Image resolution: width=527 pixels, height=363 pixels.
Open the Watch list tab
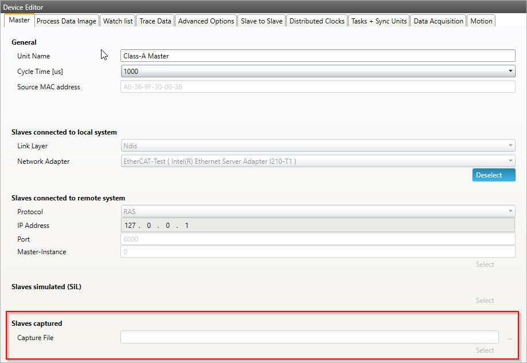118,21
